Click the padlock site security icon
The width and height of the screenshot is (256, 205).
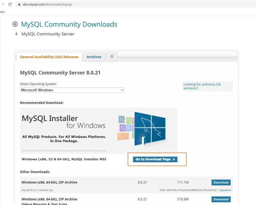[x=19, y=4]
